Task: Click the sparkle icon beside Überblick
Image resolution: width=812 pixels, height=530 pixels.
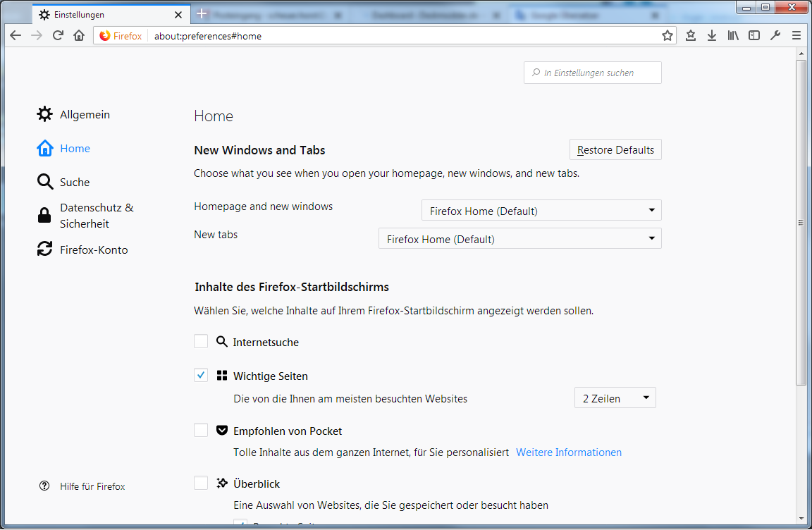Action: [221, 483]
